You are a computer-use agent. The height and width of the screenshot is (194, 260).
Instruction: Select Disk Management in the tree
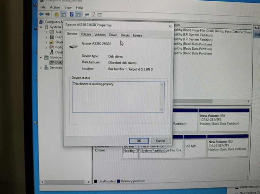tap(56, 62)
